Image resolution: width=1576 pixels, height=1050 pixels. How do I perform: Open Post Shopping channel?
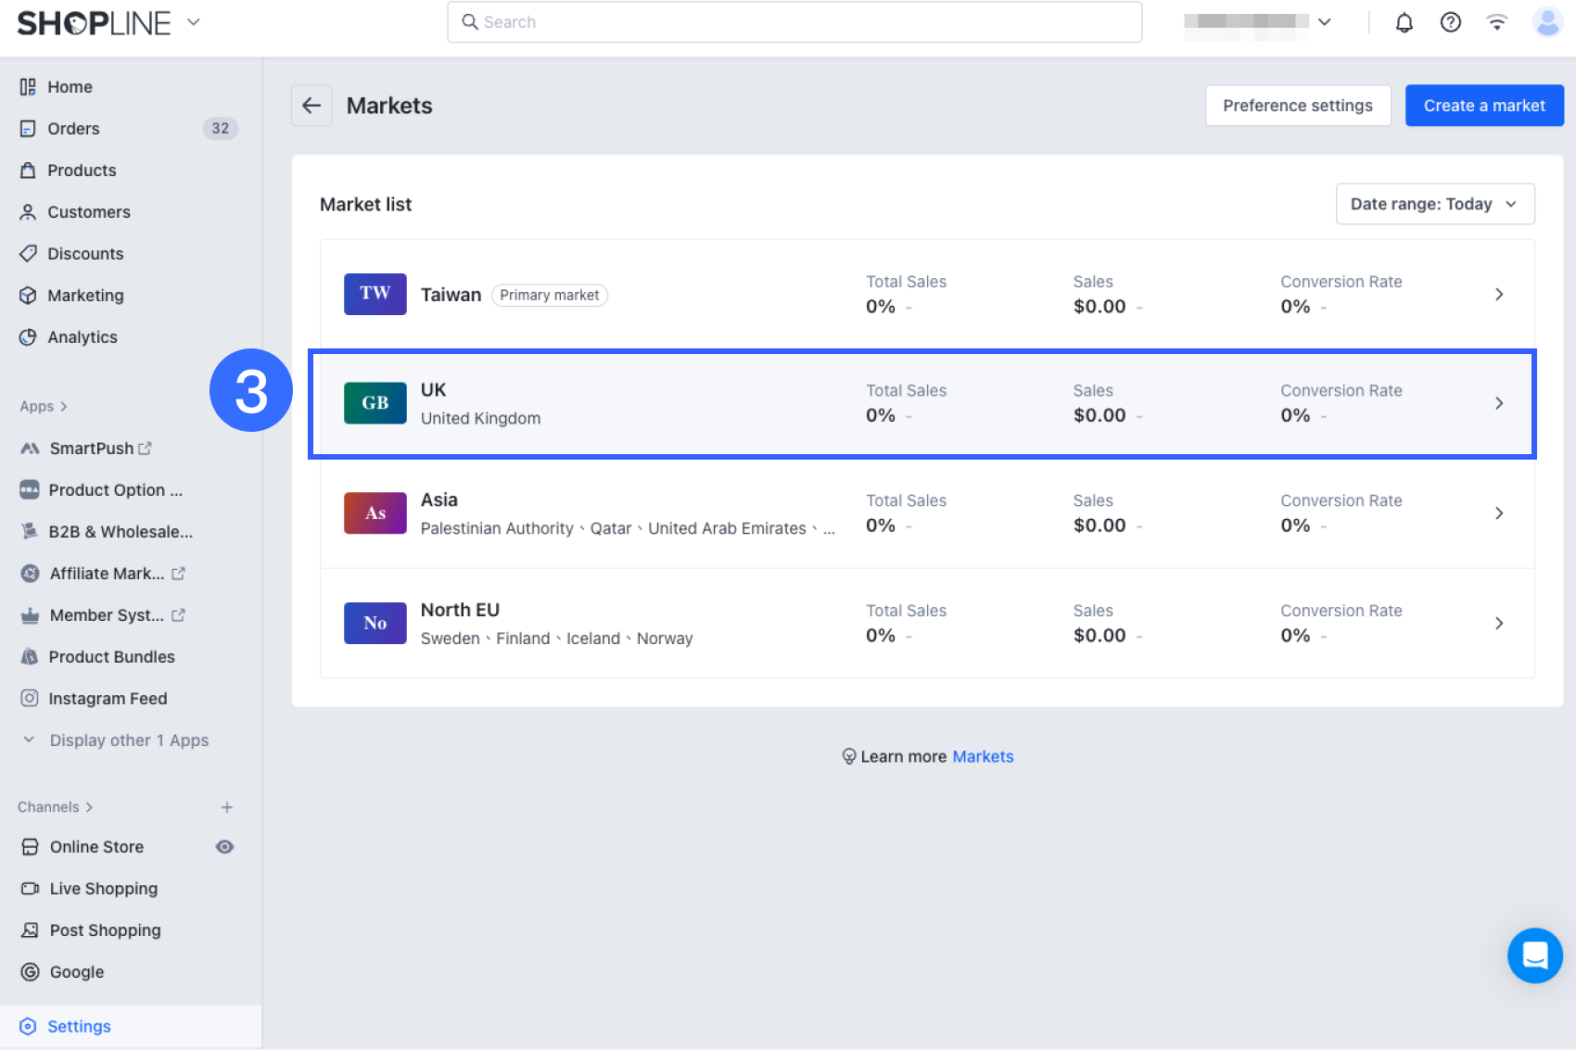pos(106,930)
